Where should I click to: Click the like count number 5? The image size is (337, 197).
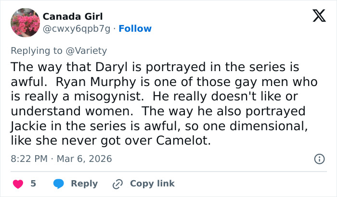click(33, 184)
